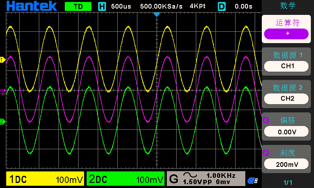Select the 刻度 scale value 200mV
The height and width of the screenshot is (188, 314).
coord(287,164)
